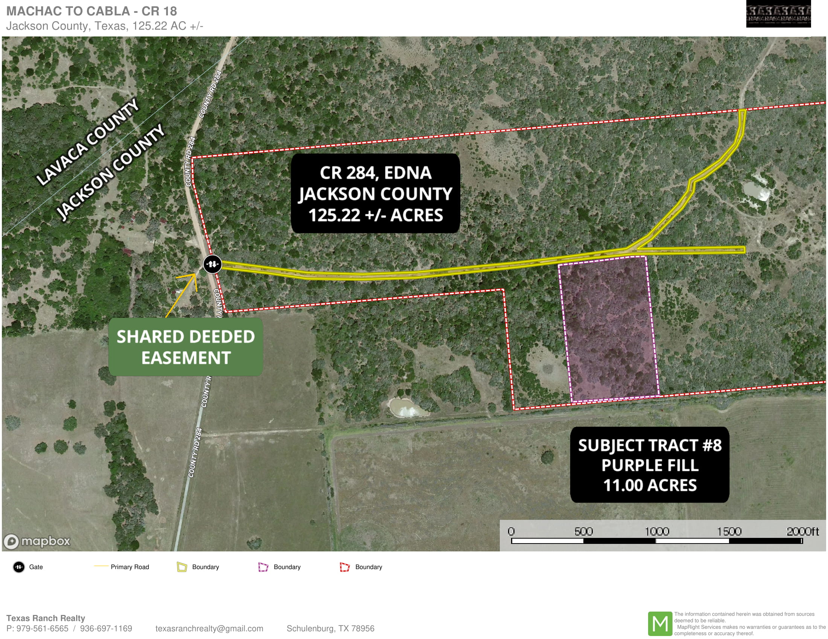The width and height of the screenshot is (828, 639).
Task: Click the 979-561-6565 phone number
Action: tap(42, 628)
